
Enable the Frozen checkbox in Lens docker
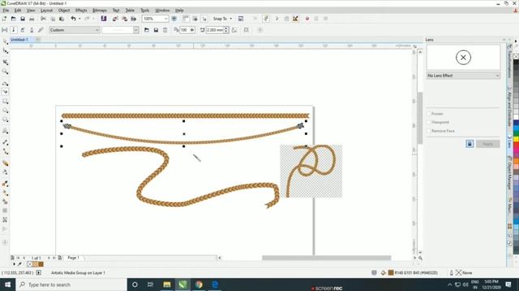tap(429, 113)
